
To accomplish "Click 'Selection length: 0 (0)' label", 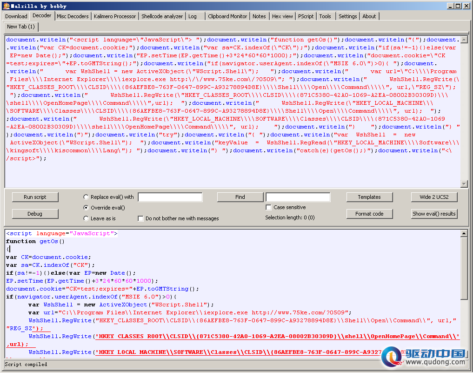I will (290, 217).
